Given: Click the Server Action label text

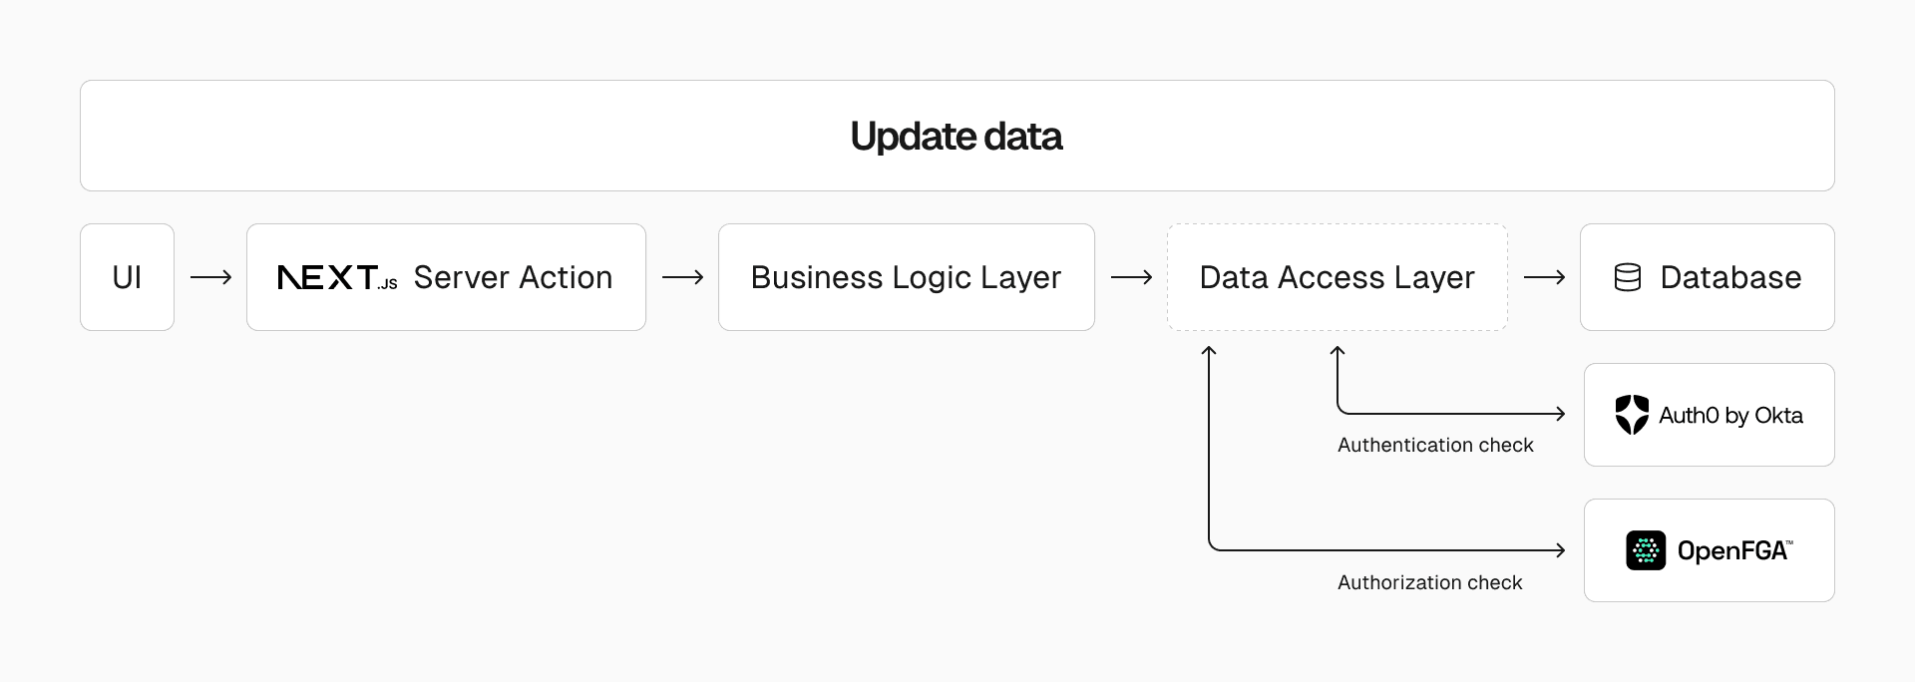Looking at the screenshot, I should 513,277.
